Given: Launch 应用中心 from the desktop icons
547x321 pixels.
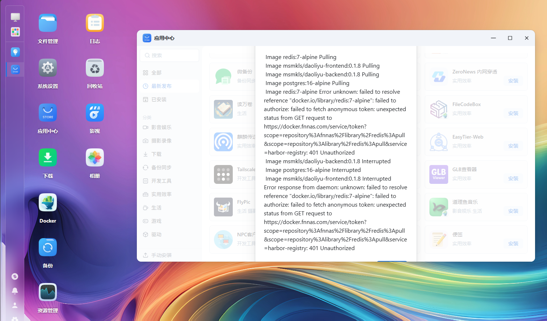Looking at the screenshot, I should click(x=48, y=113).
